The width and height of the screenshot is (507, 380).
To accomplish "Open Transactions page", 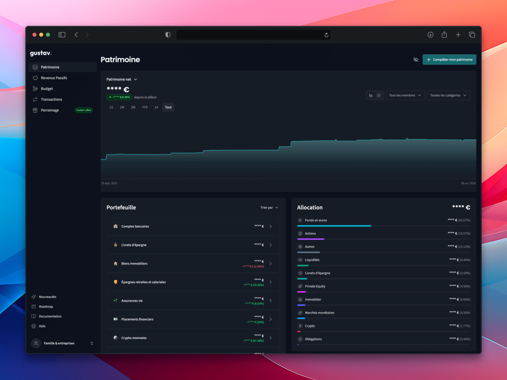I will tap(62, 99).
